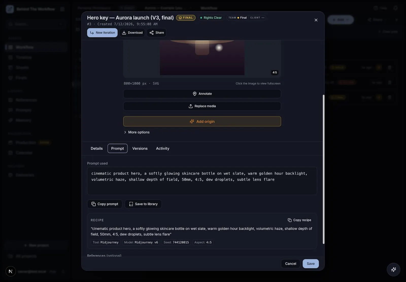
Task: Open the Versions tab
Action: tap(140, 148)
